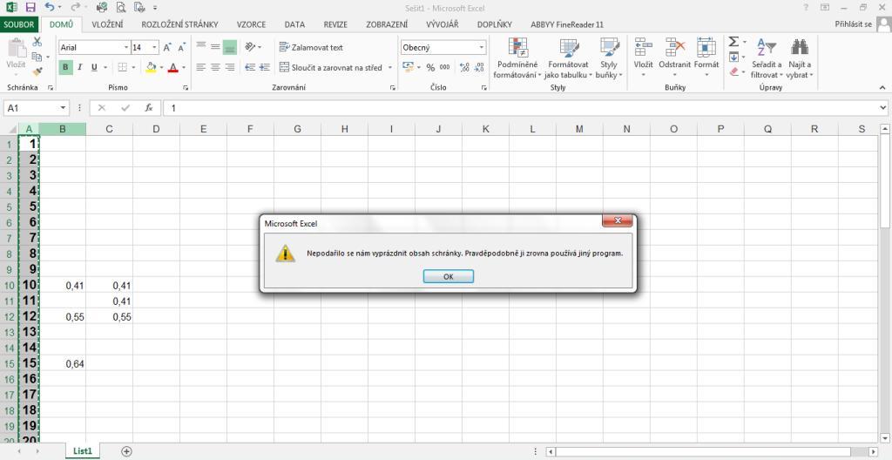Viewport: 892px width, 460px height.
Task: Redo the last undone action
Action: tap(76, 7)
